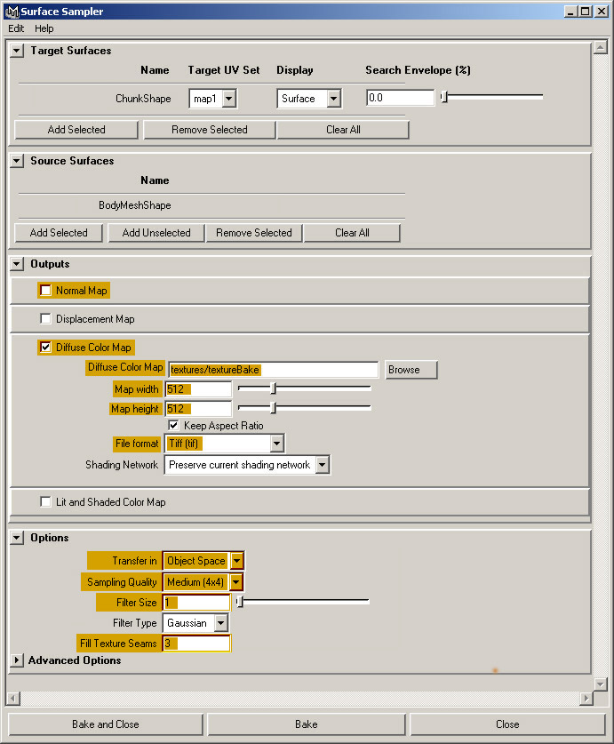614x744 pixels.
Task: Toggle the Keep Aspect Ratio checkbox
Action: coord(173,425)
